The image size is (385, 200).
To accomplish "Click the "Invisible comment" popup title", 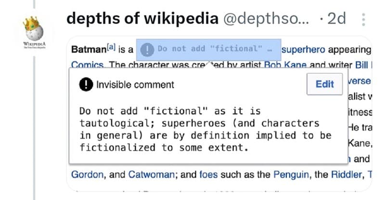I will [x=135, y=84].
